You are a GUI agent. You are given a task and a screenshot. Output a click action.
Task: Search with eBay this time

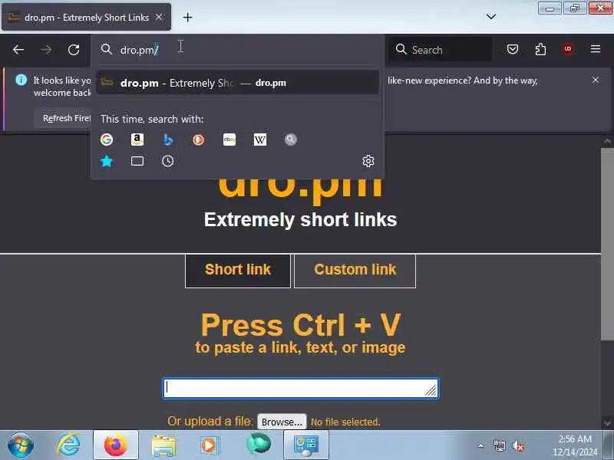click(x=229, y=140)
